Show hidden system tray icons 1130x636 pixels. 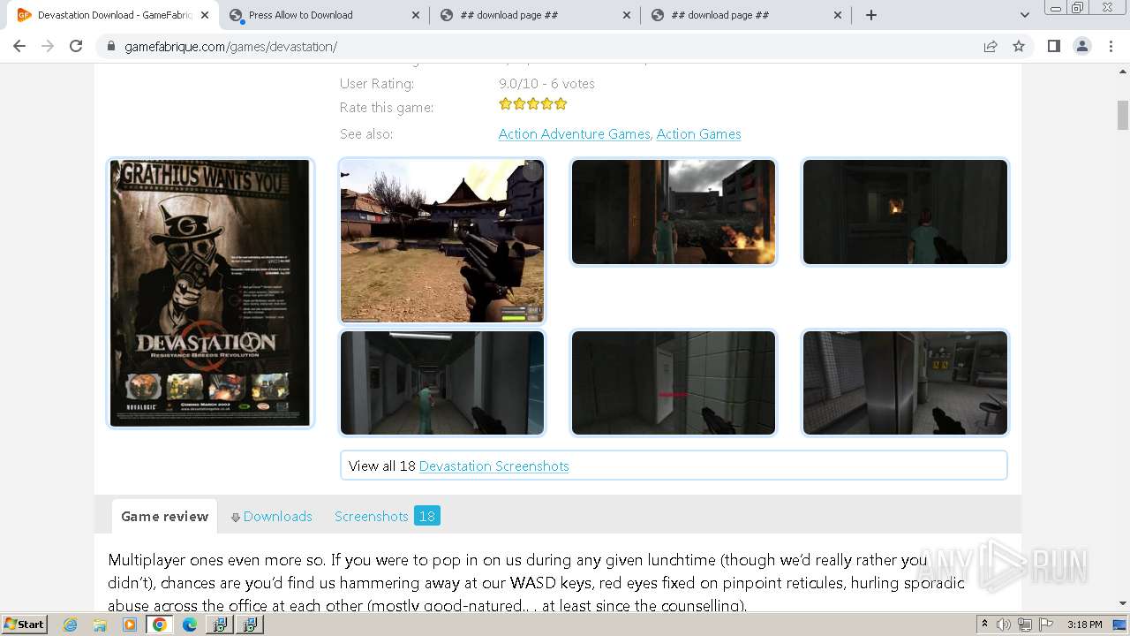(x=984, y=625)
